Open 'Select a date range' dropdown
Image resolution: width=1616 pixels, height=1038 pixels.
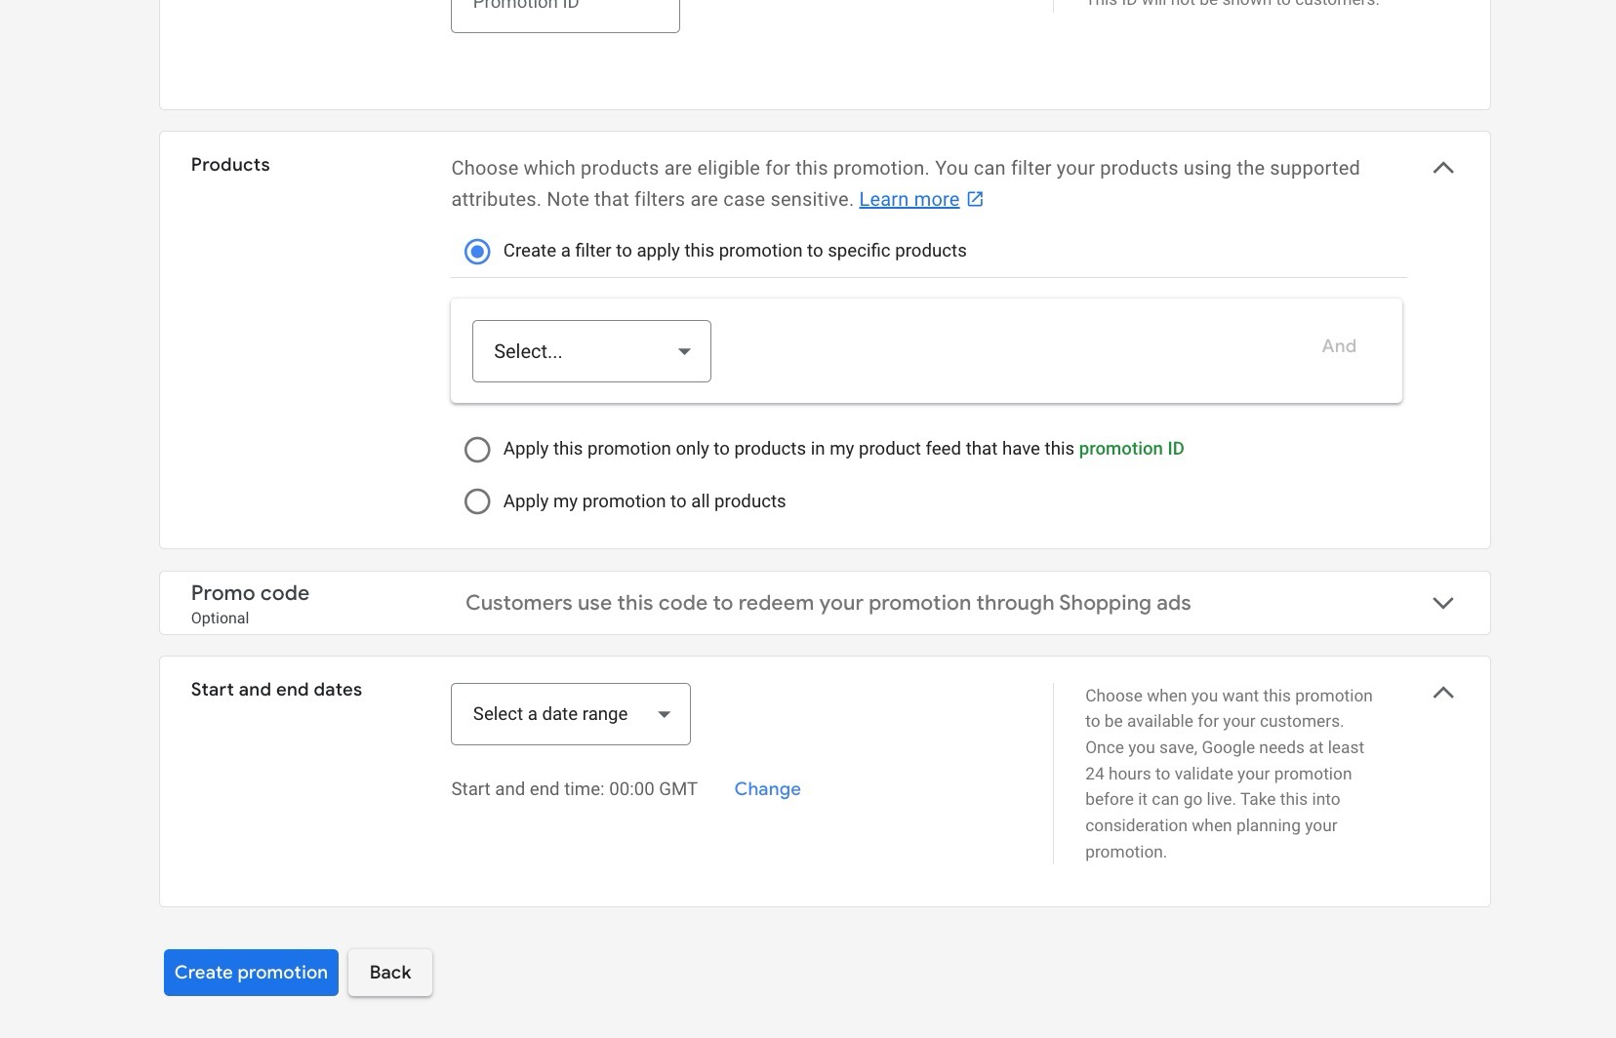(571, 714)
